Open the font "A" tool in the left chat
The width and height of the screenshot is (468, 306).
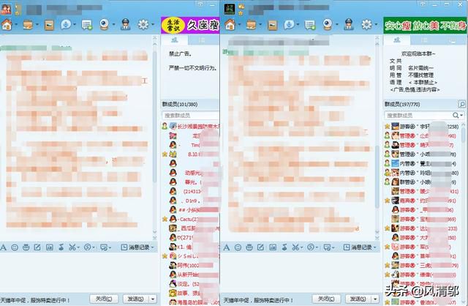click(3, 247)
